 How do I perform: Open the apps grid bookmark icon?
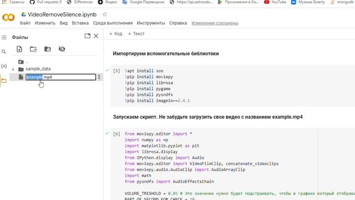point(4,2)
